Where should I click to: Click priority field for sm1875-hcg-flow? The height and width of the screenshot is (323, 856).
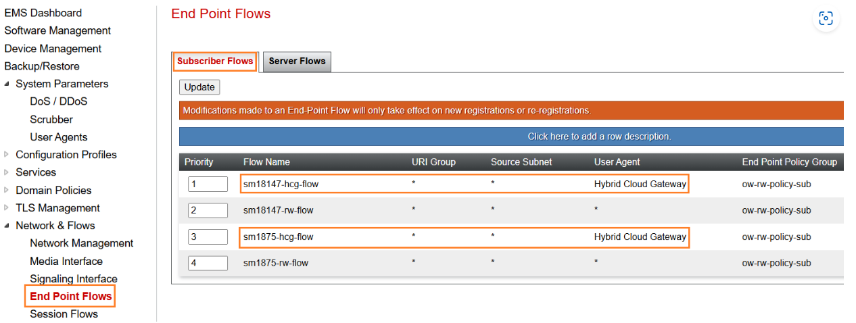pyautogui.click(x=208, y=237)
